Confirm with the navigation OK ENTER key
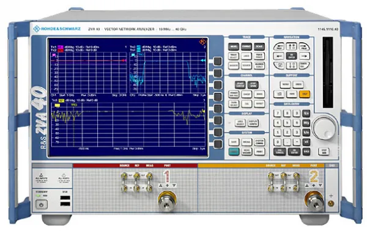 tap(291, 56)
